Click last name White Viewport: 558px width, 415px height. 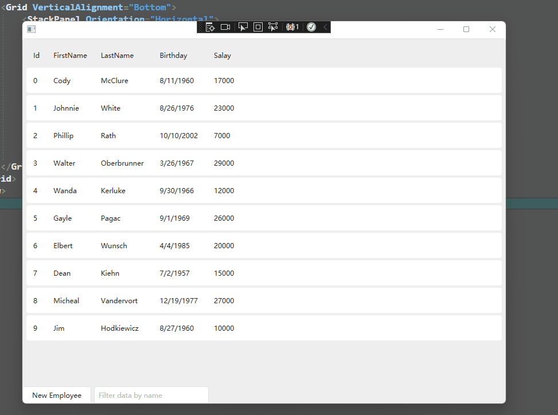pyautogui.click(x=111, y=108)
